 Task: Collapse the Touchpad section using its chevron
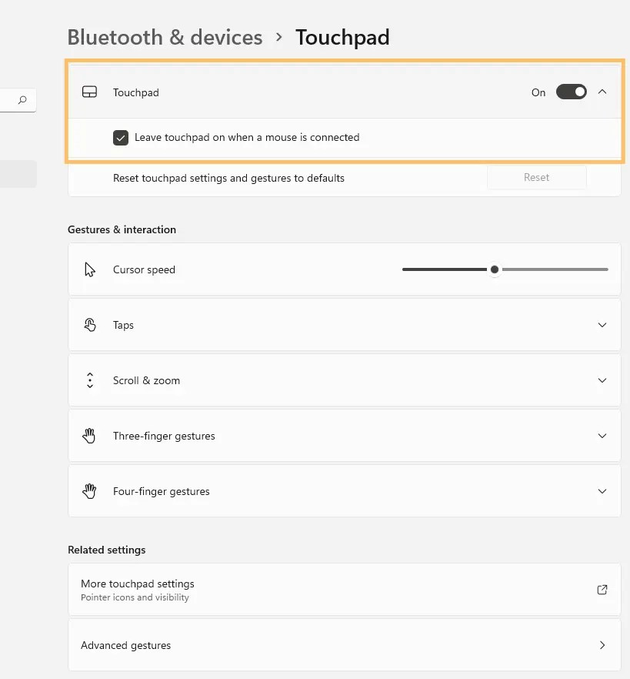tap(602, 92)
